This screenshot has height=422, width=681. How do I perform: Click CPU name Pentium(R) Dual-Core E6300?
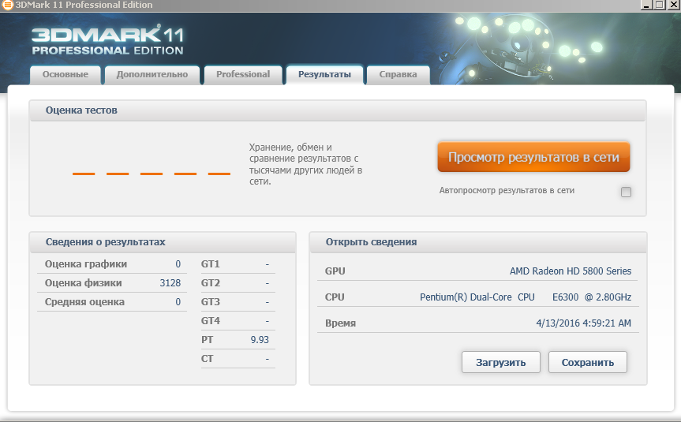point(526,297)
